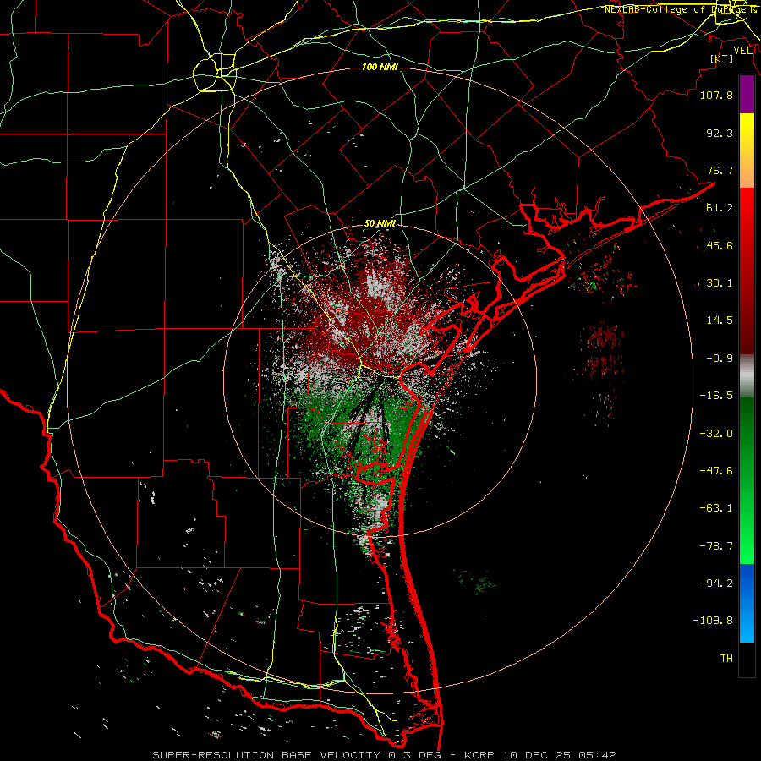Click the 100 NMI range ring label
The image size is (761, 761).
click(380, 67)
